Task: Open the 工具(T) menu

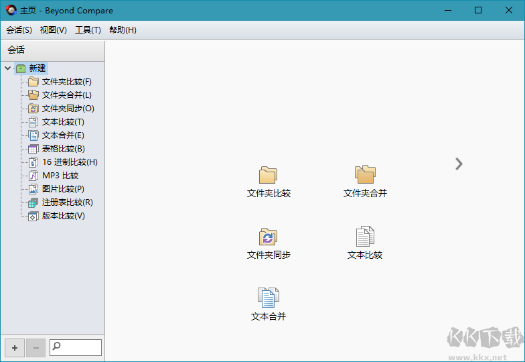Action: click(88, 30)
